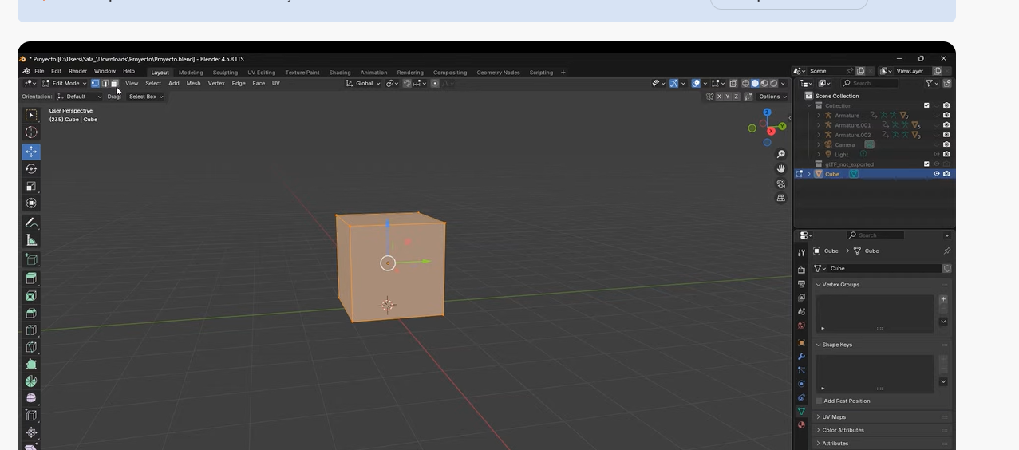Toggle camera view in viewport

pyautogui.click(x=780, y=184)
